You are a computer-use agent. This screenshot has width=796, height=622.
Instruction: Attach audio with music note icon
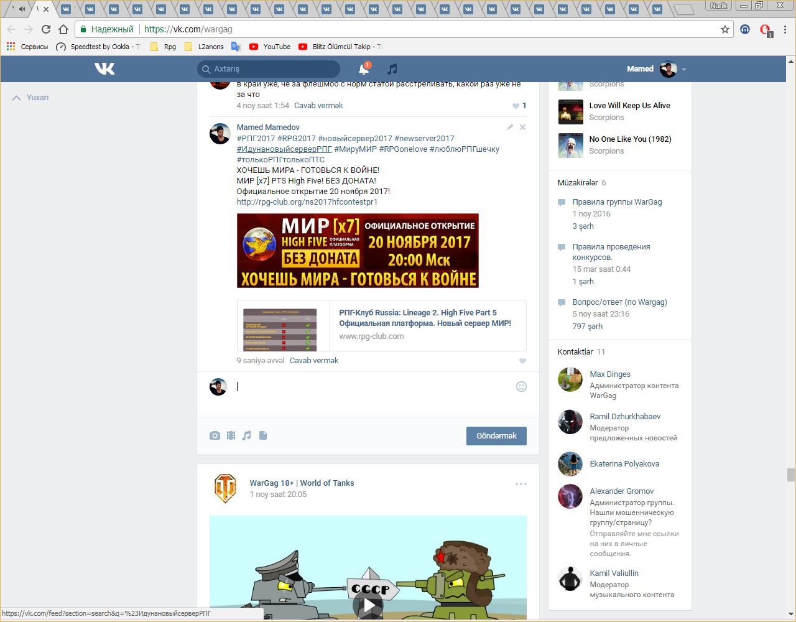coord(246,435)
